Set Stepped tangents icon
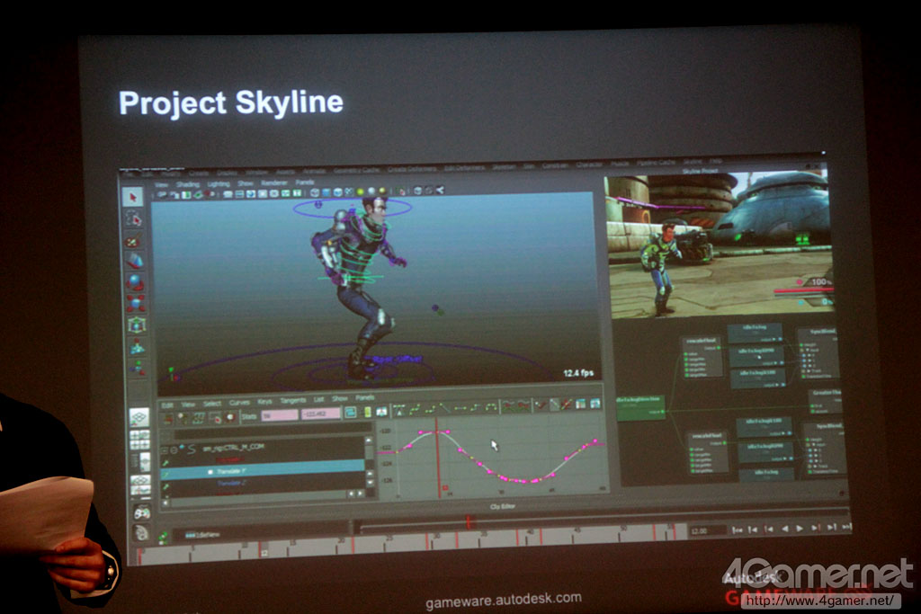This screenshot has height=614, width=921. (476, 407)
